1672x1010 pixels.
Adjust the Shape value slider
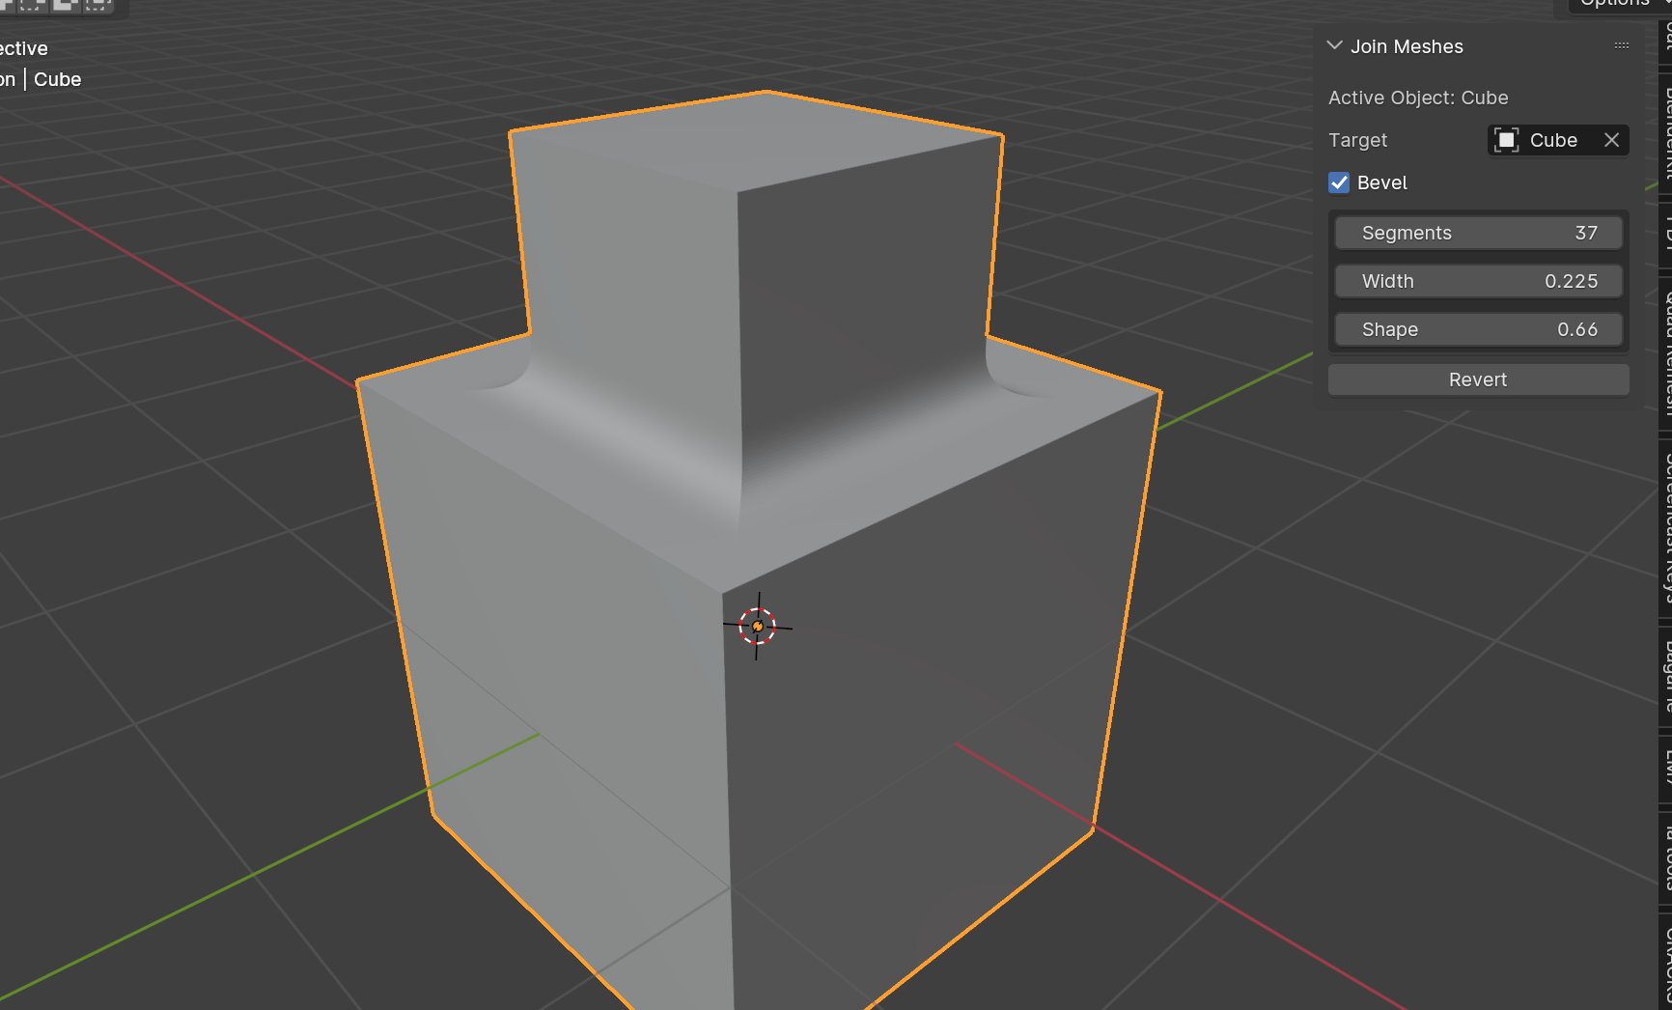tap(1477, 329)
